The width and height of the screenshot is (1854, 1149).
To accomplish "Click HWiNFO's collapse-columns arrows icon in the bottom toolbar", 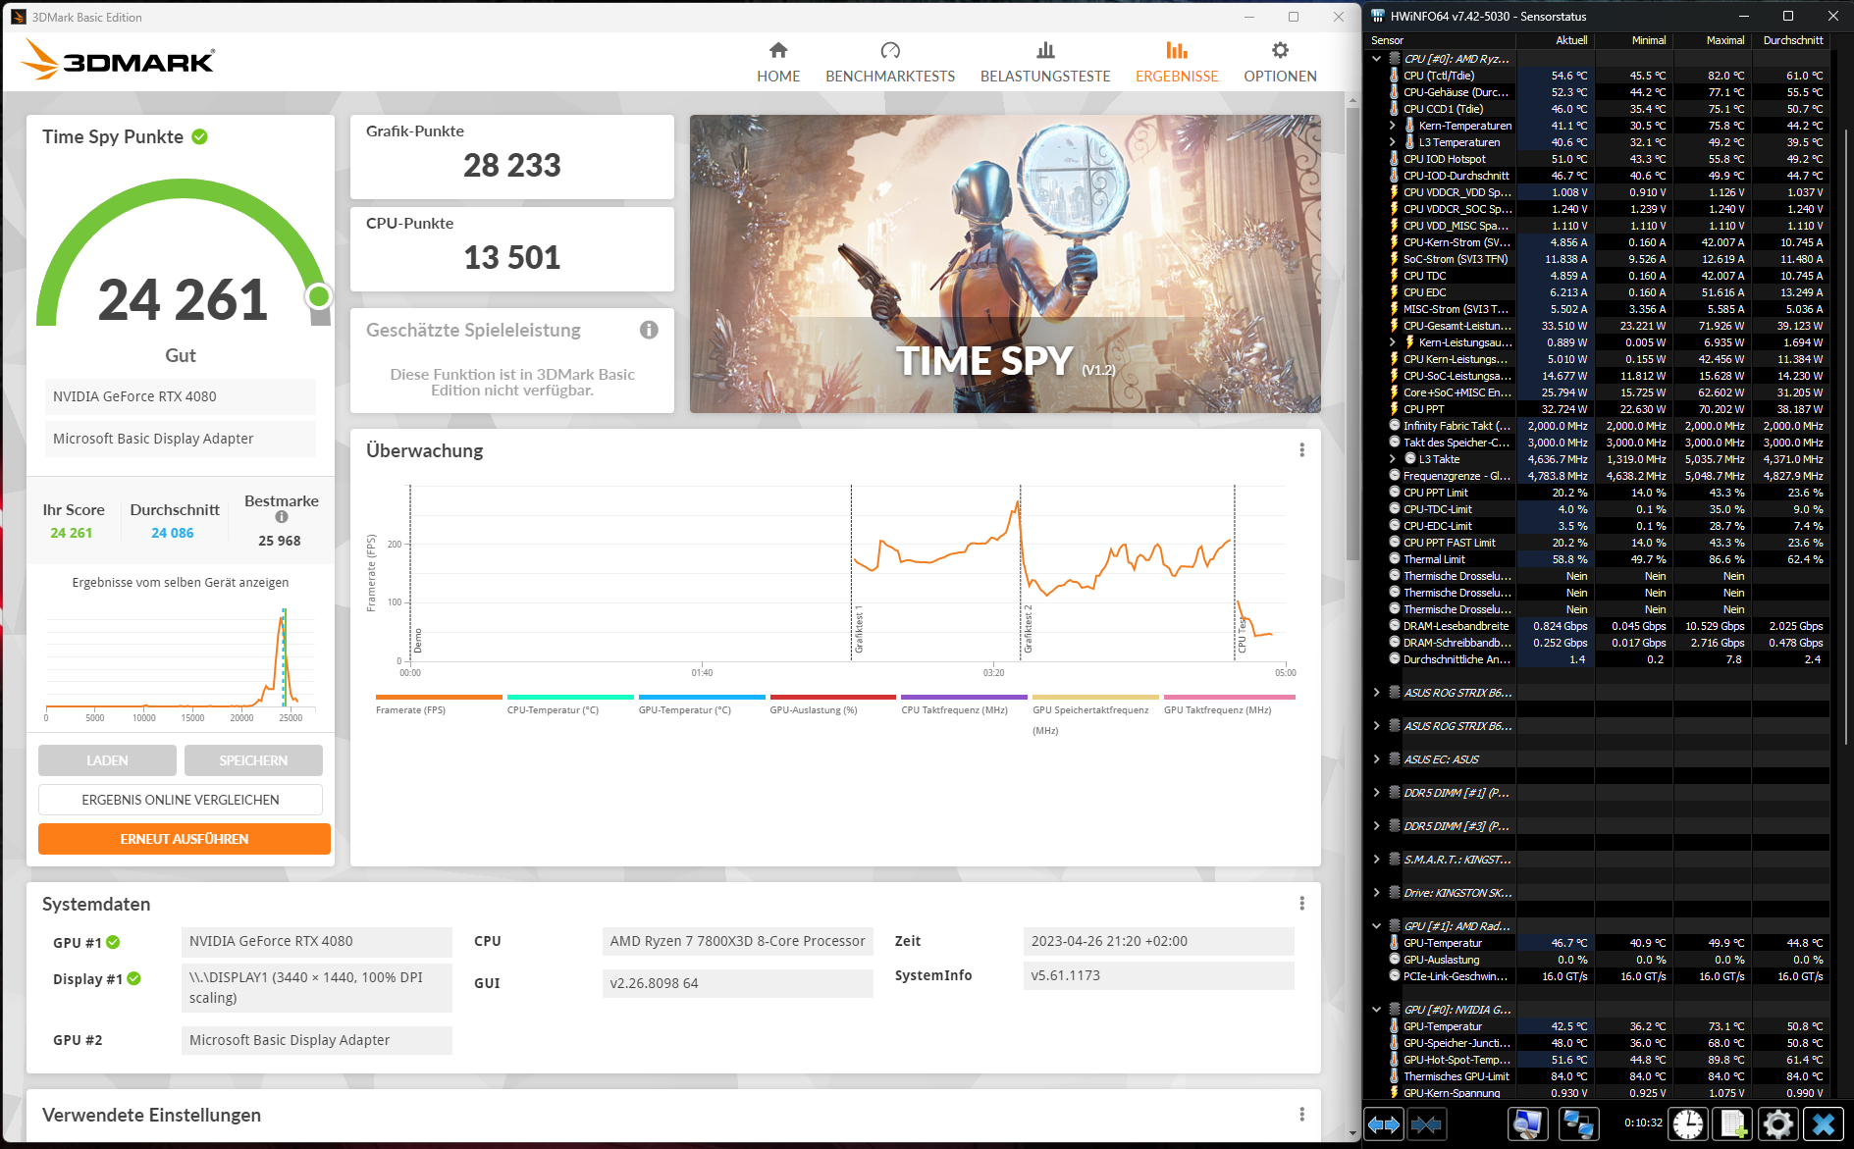I will coord(1426,1124).
